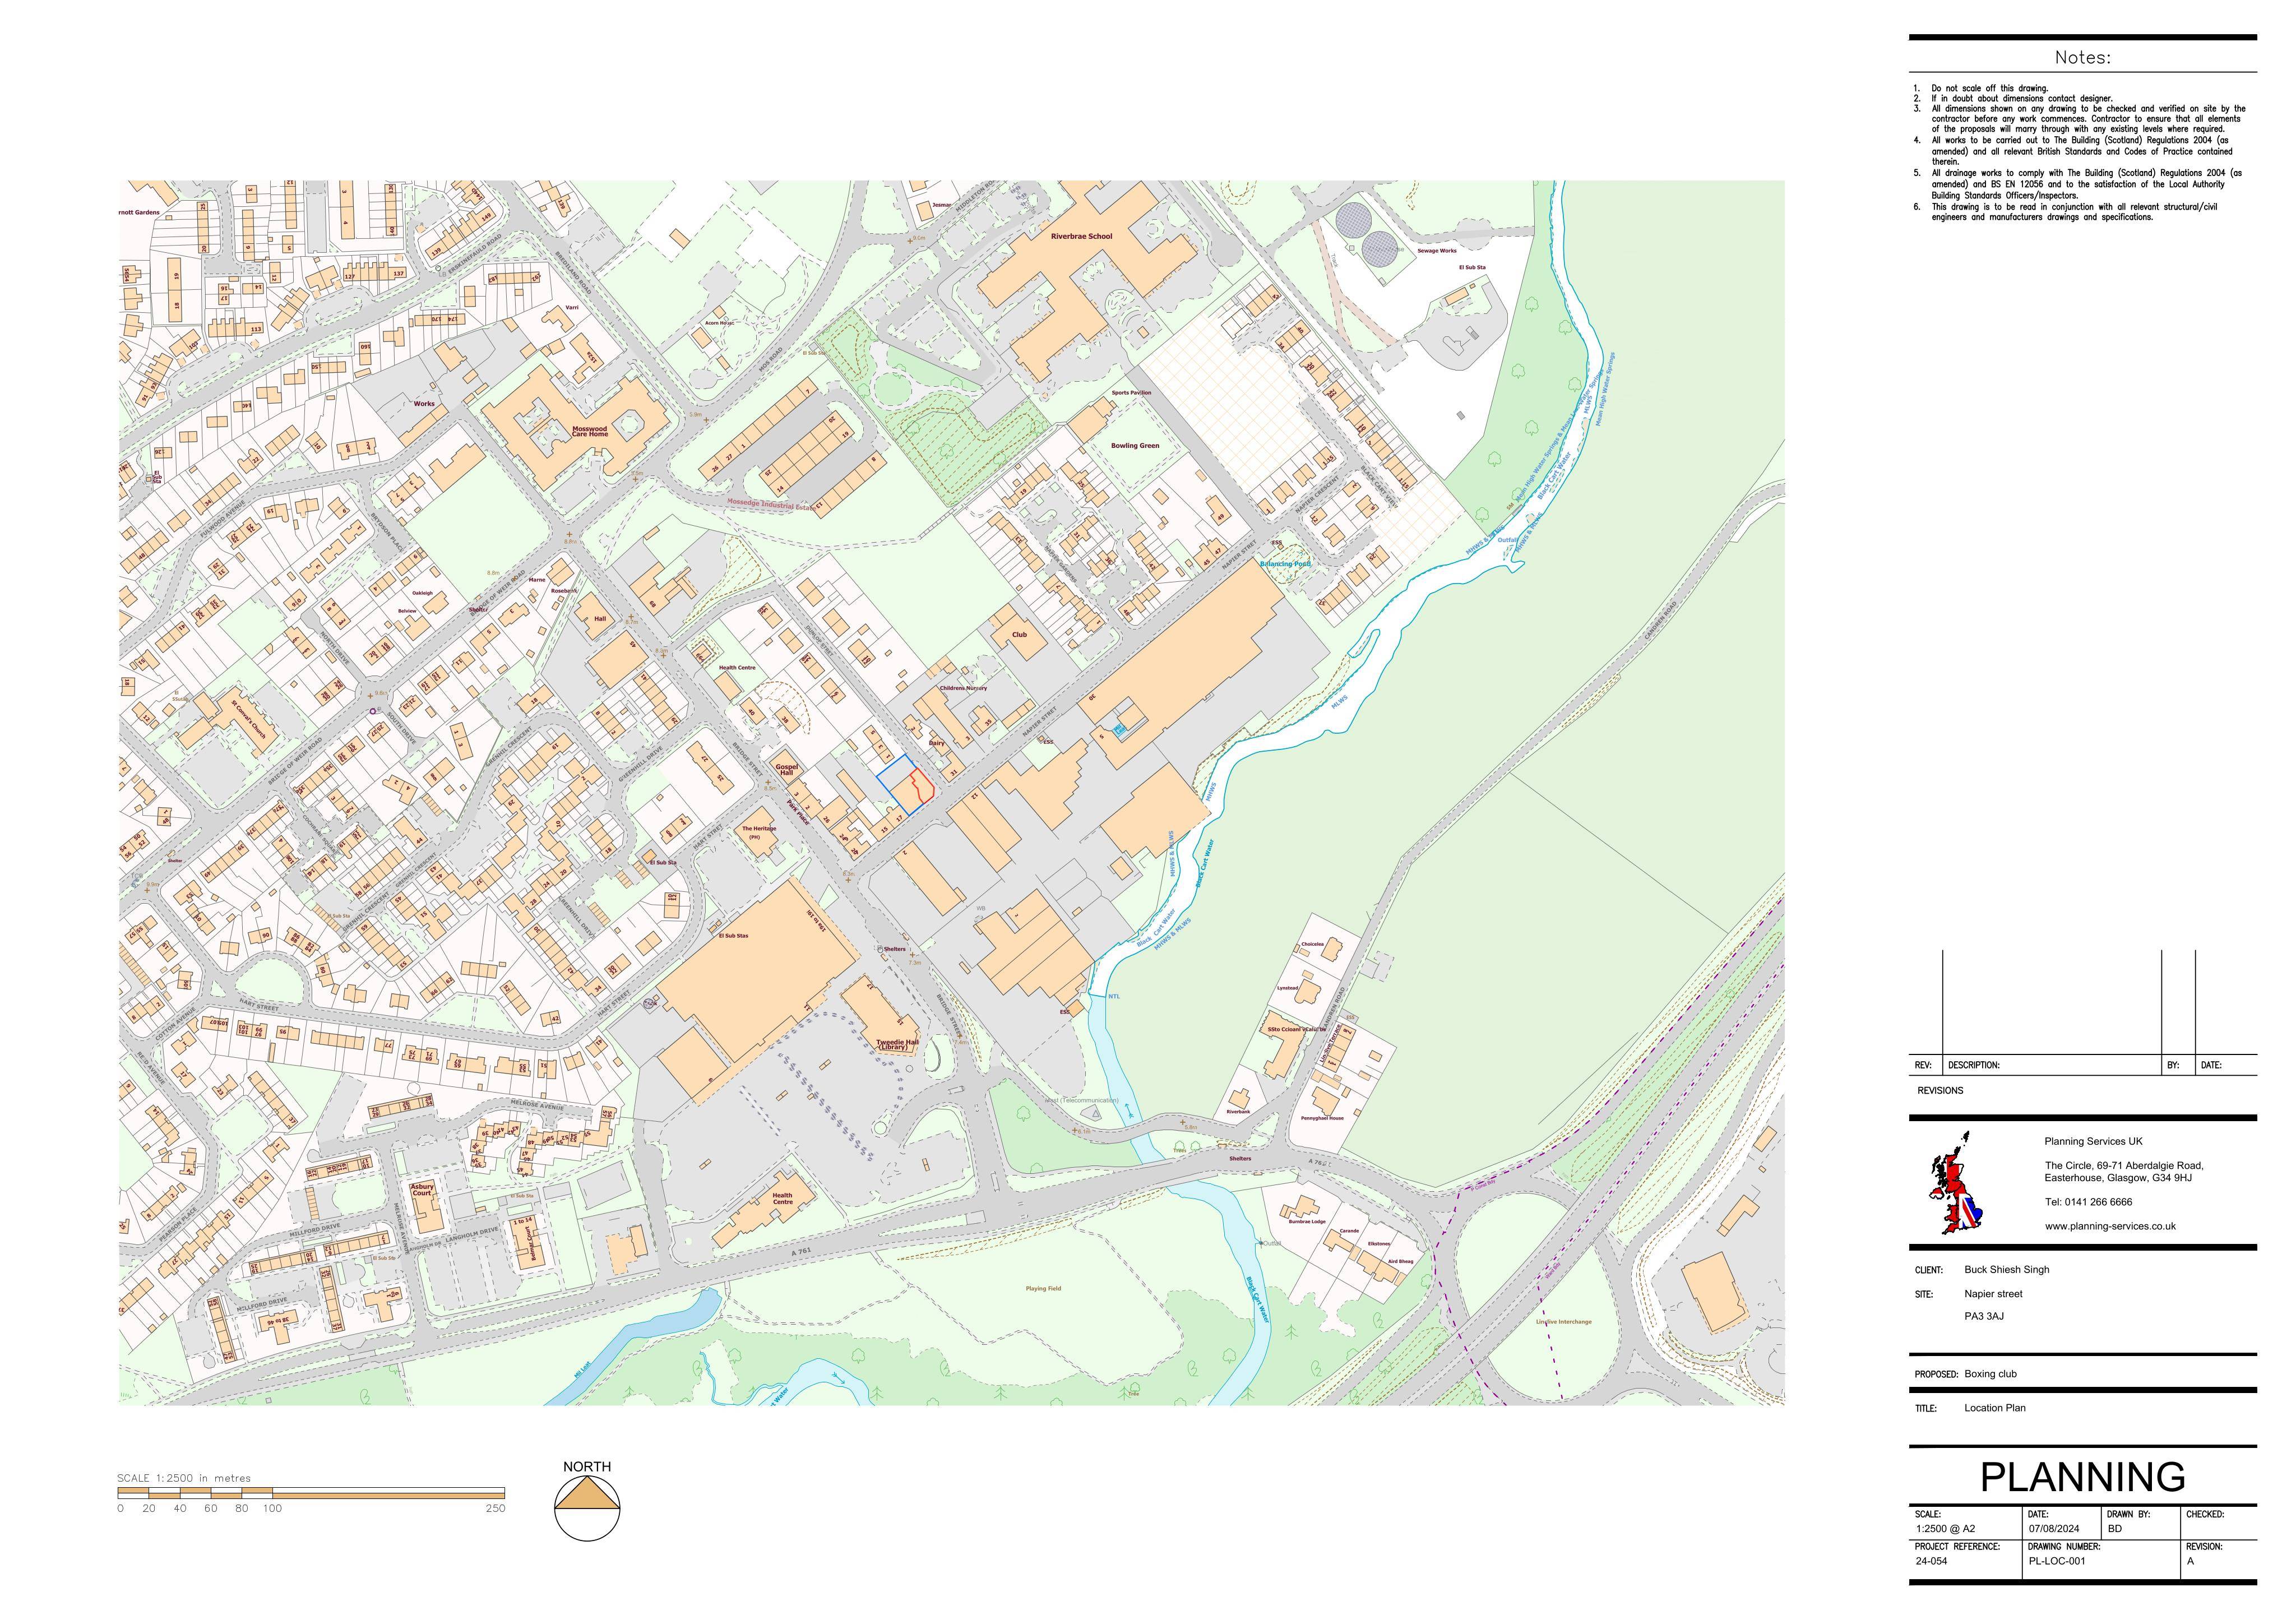Screen dimensions: 2296x1624
Task: Click the Works building label
Action: tap(424, 404)
